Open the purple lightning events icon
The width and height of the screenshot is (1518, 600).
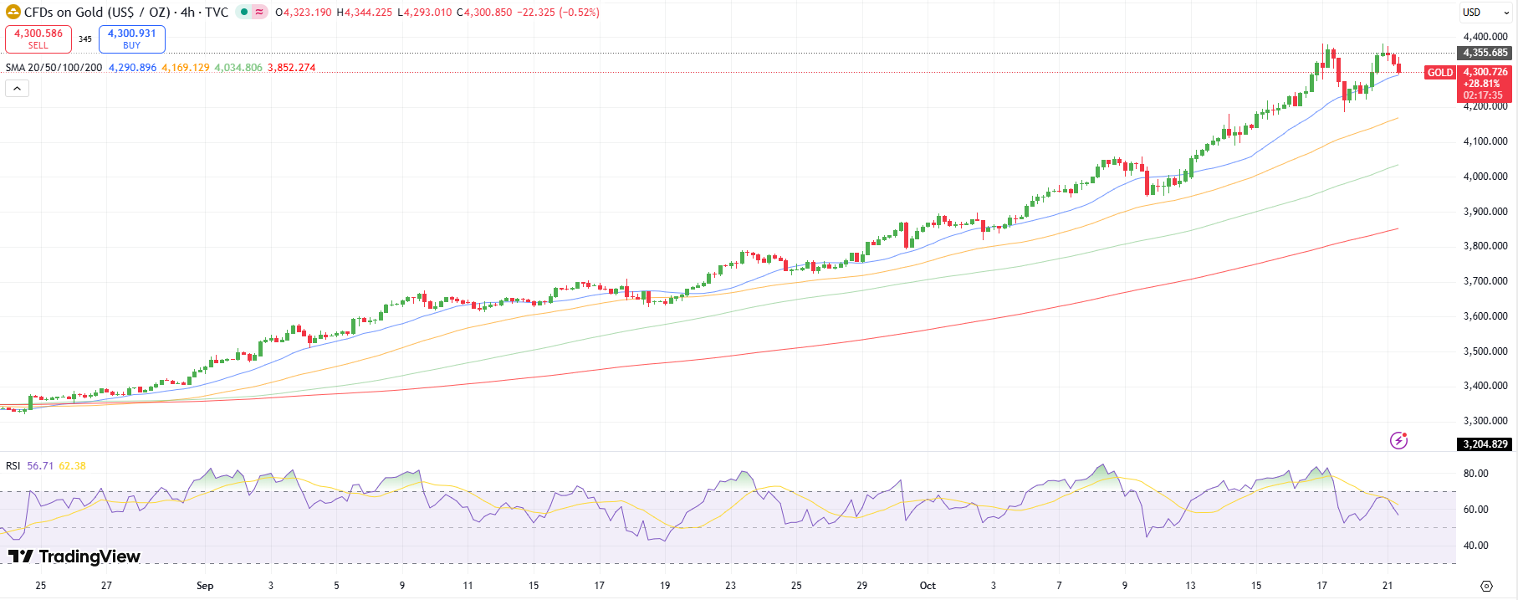pyautogui.click(x=1398, y=440)
